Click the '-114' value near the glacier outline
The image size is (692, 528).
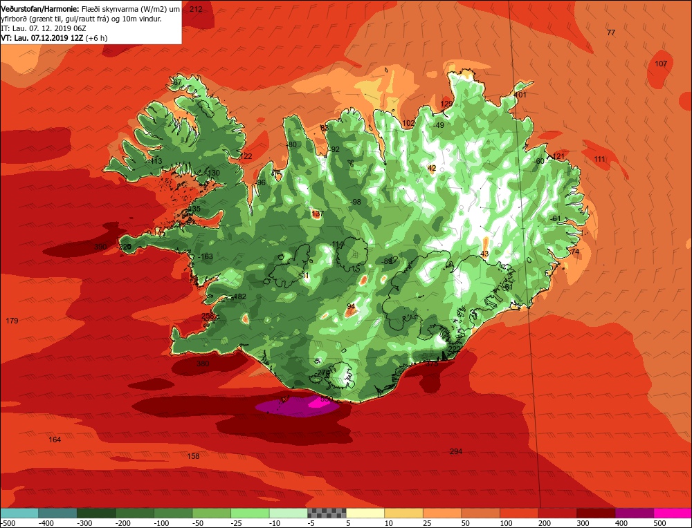pyautogui.click(x=336, y=244)
